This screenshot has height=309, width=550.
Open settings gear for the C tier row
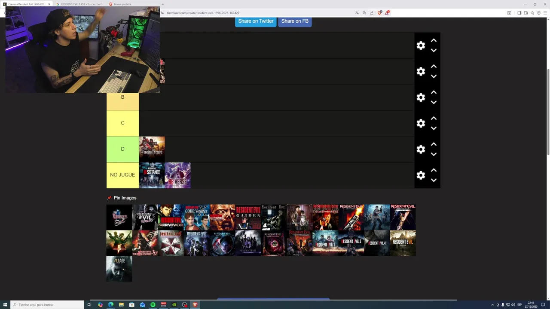[421, 124]
